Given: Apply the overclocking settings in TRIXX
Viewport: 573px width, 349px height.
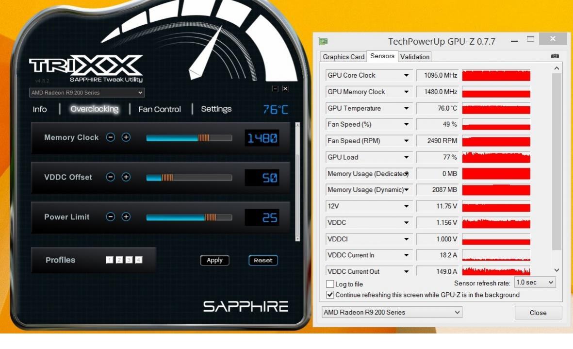Looking at the screenshot, I should 214,260.
